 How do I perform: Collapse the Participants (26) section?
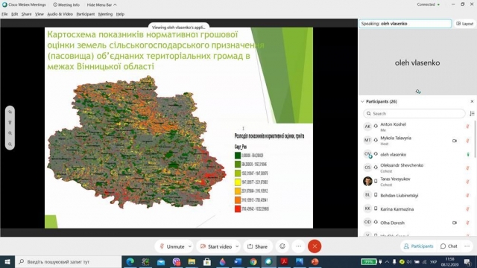pyautogui.click(x=362, y=101)
